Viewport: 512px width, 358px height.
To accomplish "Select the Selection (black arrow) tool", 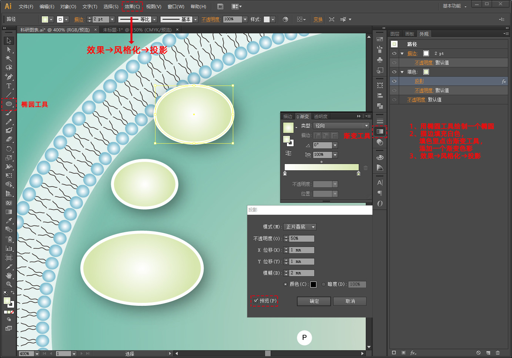I will [9, 40].
